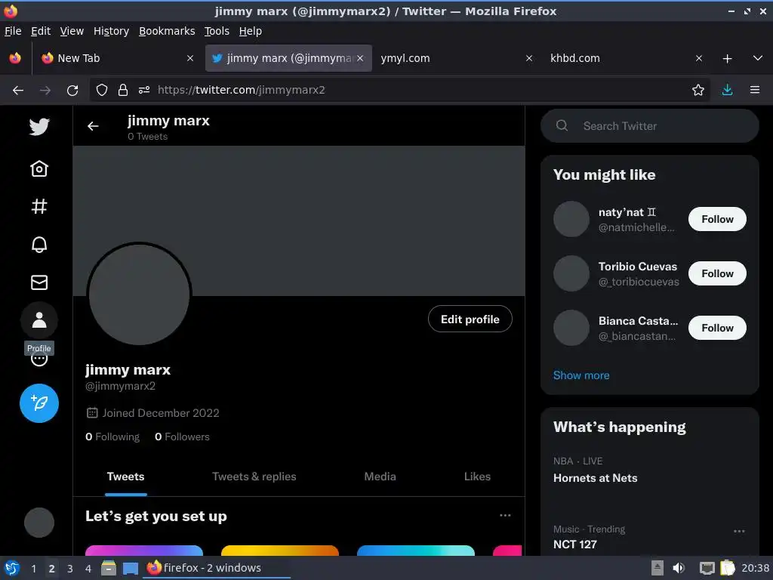Open options for Let's get you set up
773x580 pixels.
[505, 515]
